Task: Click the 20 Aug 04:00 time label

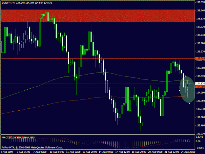Action: coord(155,152)
